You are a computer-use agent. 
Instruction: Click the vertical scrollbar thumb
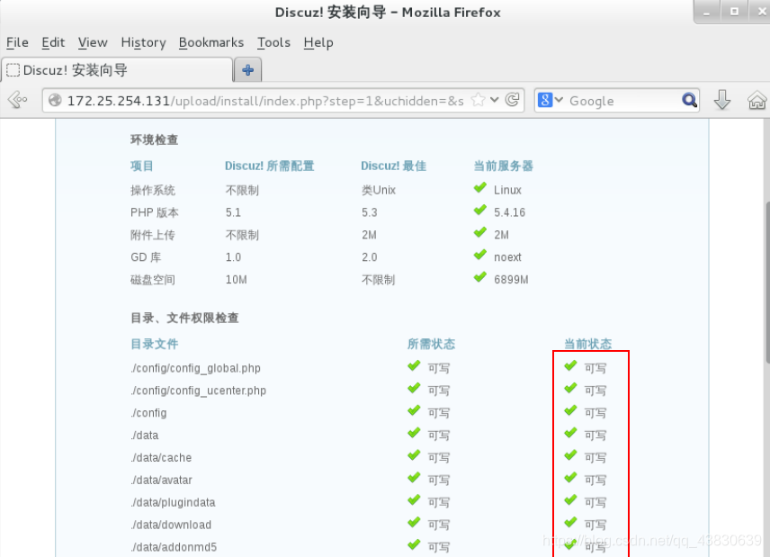(x=767, y=283)
